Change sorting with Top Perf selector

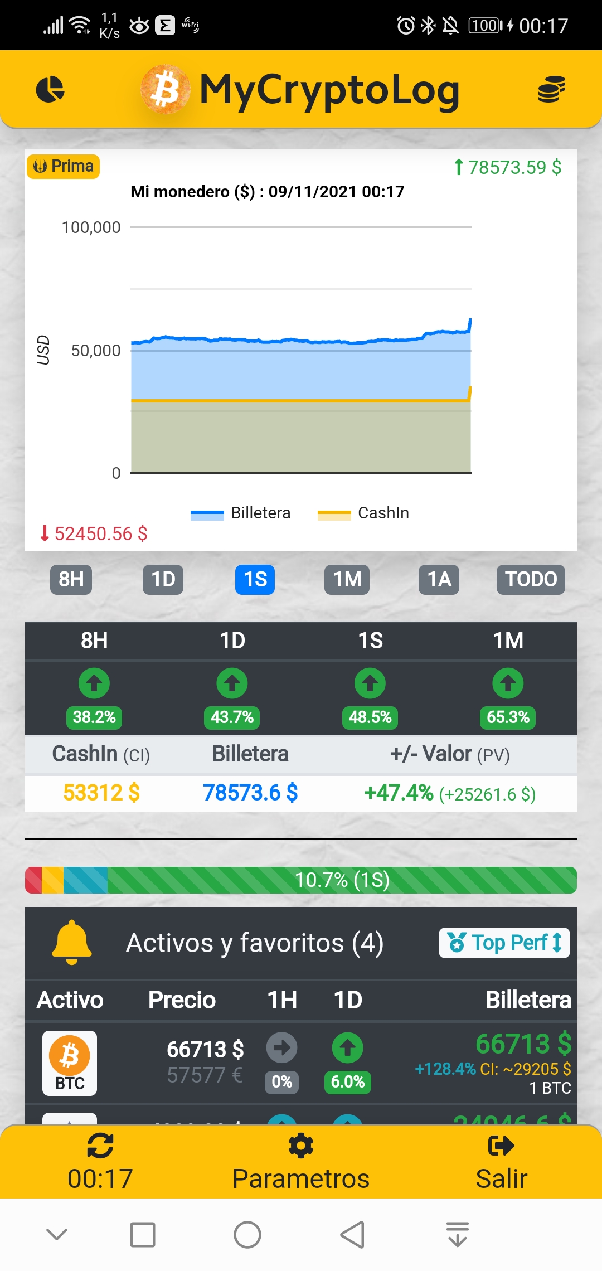[504, 943]
